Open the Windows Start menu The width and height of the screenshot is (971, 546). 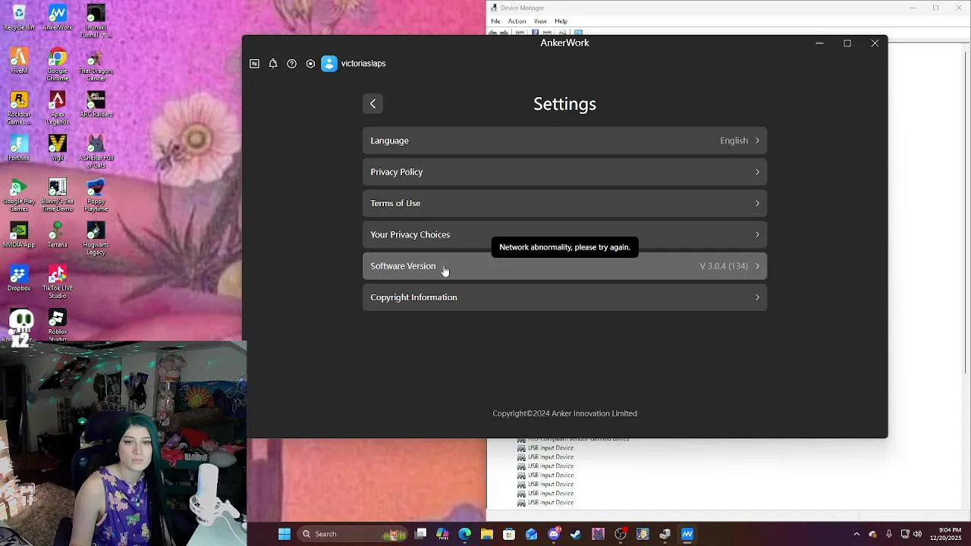pyautogui.click(x=284, y=534)
